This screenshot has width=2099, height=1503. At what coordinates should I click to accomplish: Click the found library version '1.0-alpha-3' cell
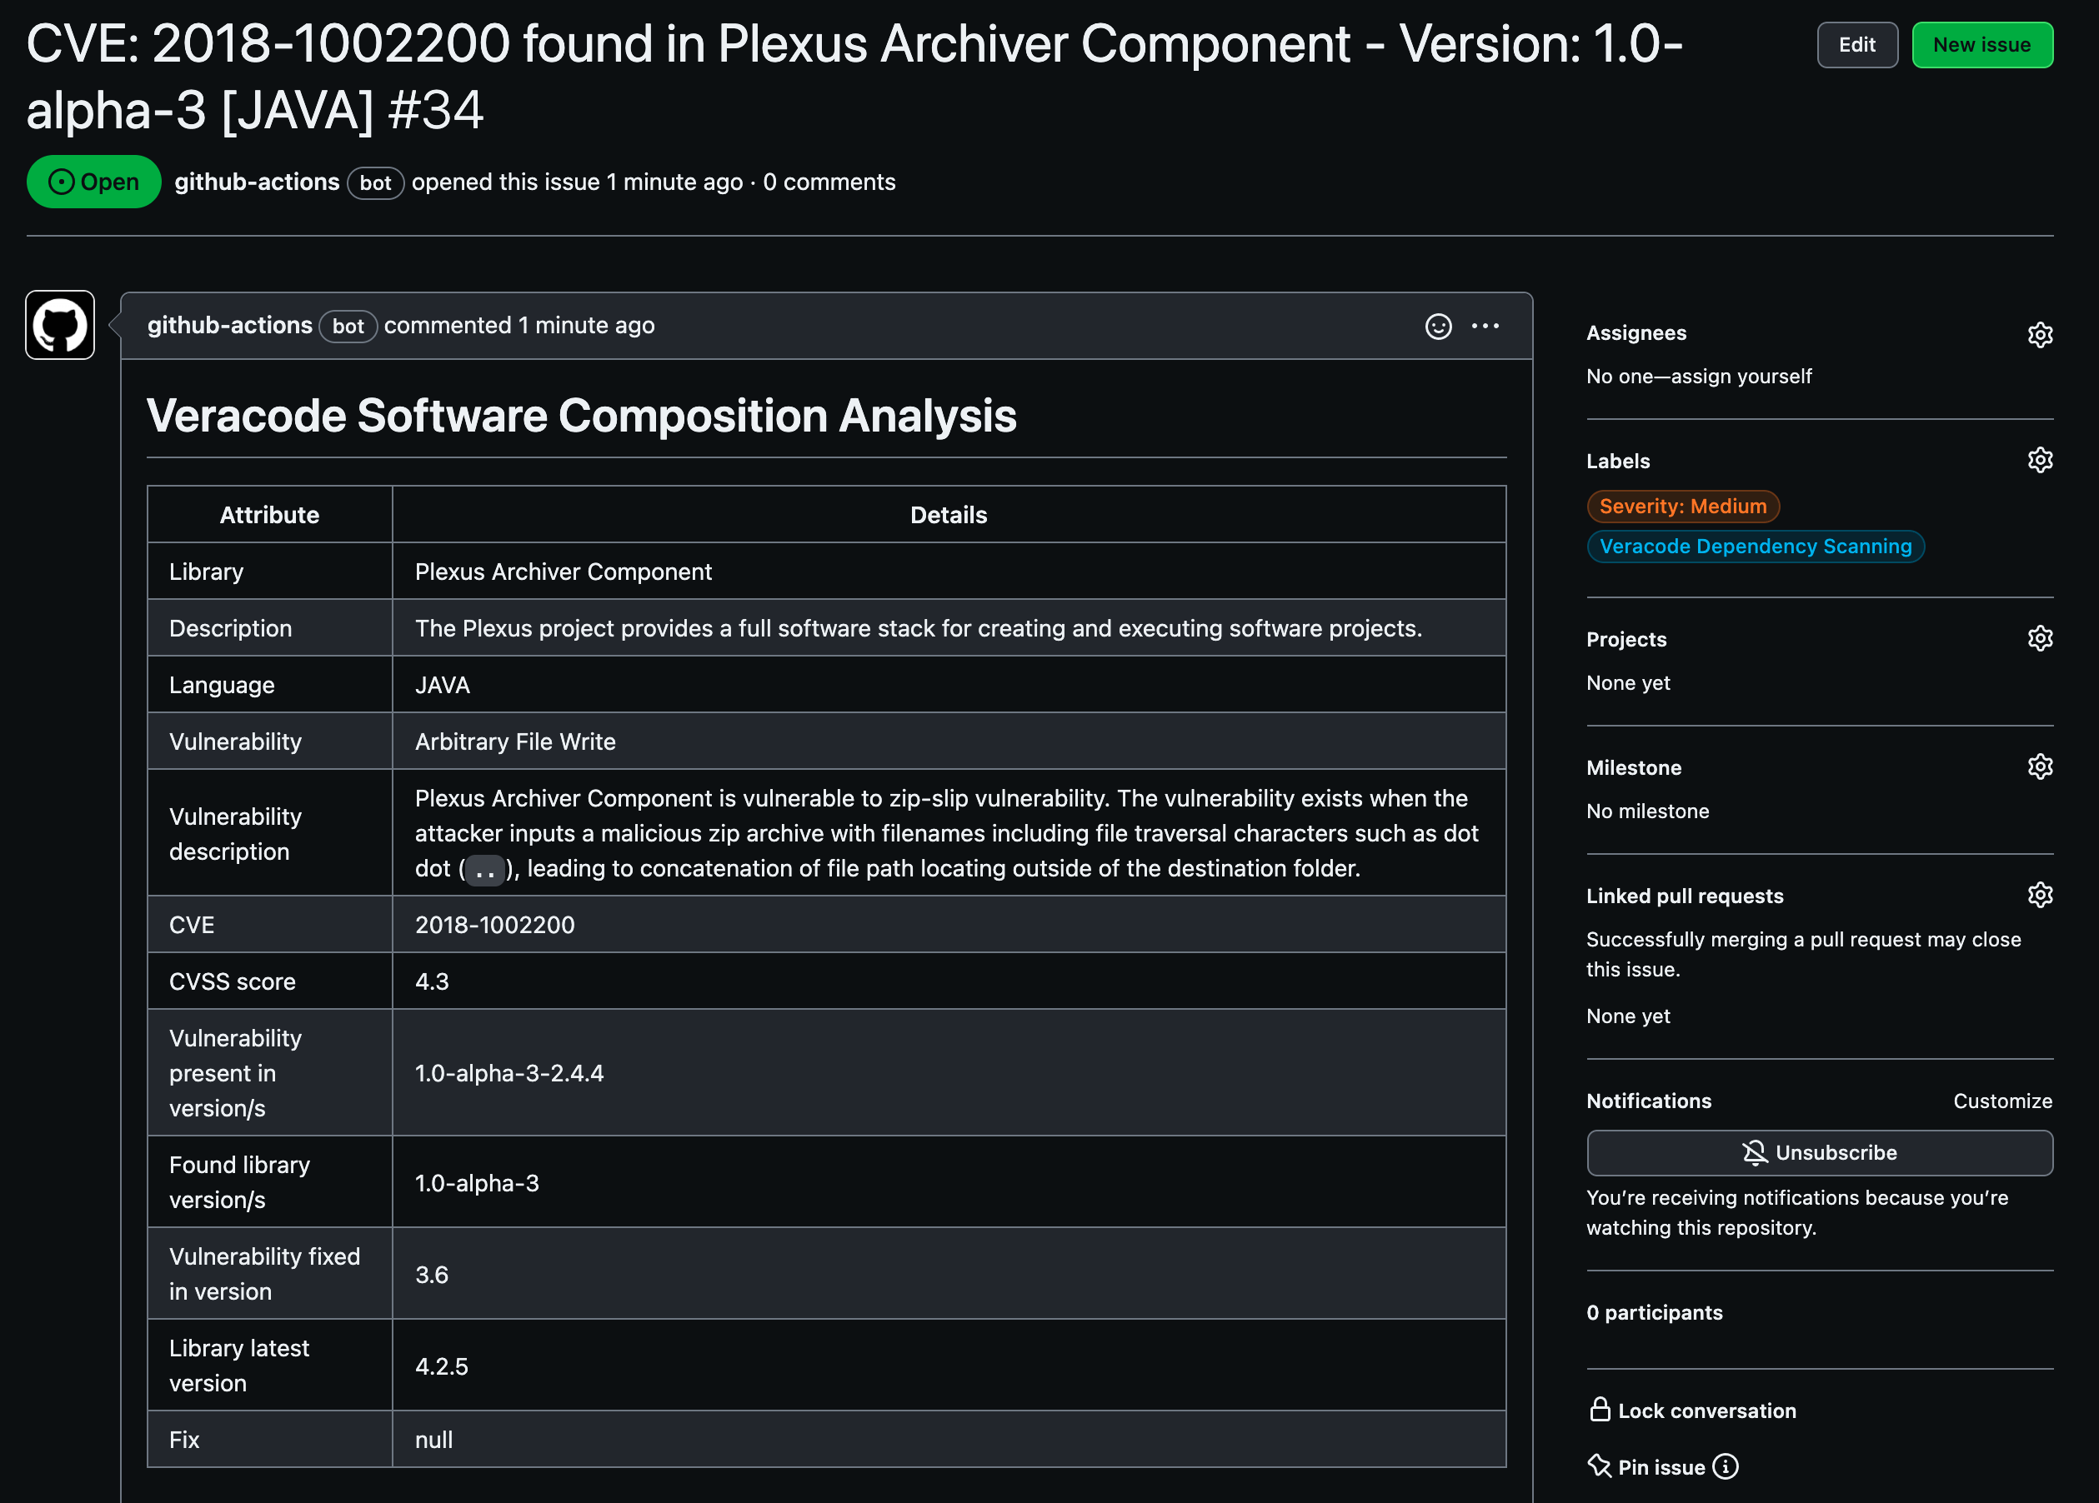coord(949,1182)
